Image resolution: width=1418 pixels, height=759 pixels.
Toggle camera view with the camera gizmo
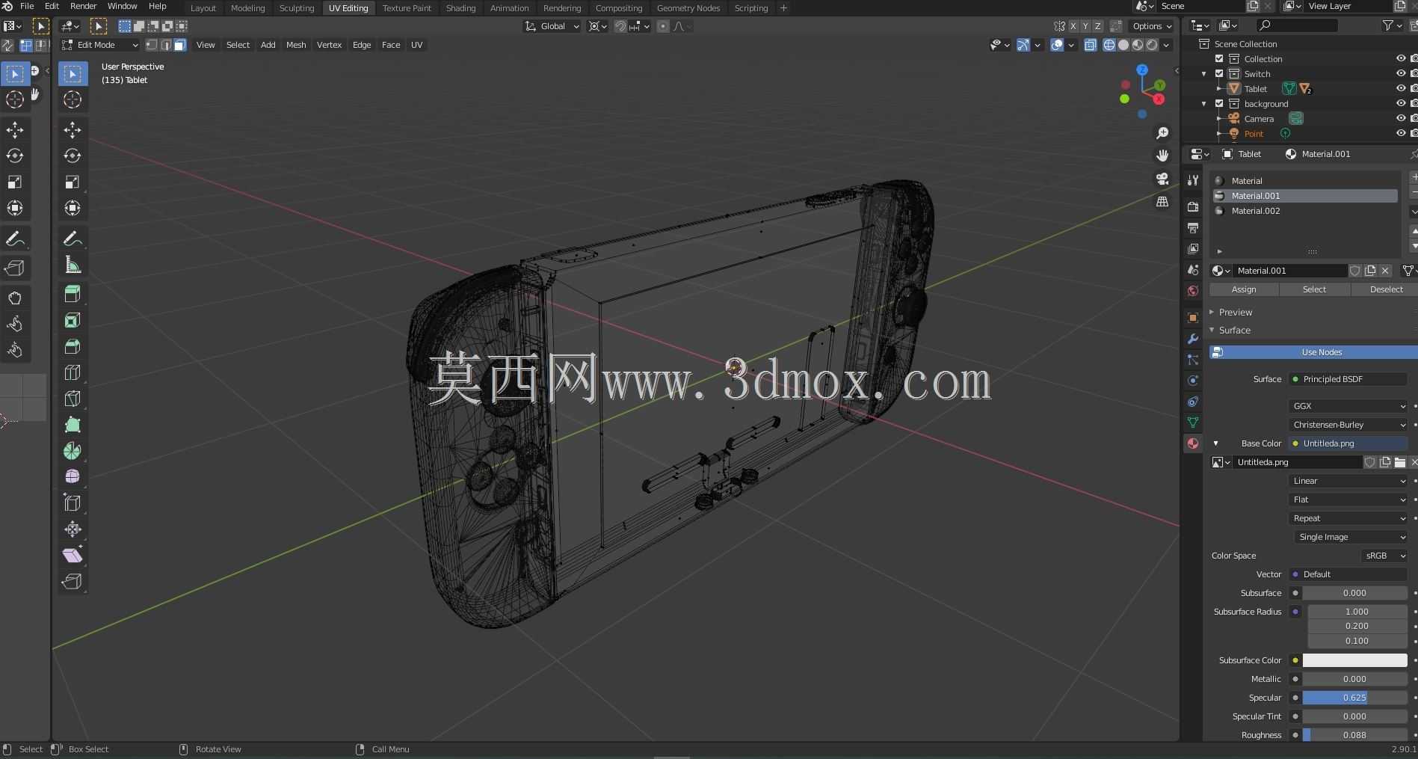click(x=1162, y=179)
